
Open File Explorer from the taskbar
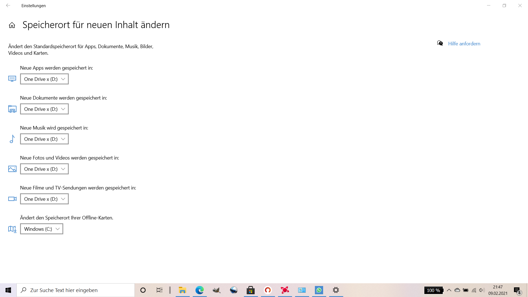182,290
